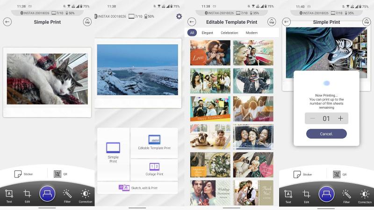The width and height of the screenshot is (374, 210).
Task: Pick the Friends template with white frame
Action: pyautogui.click(x=253, y=137)
